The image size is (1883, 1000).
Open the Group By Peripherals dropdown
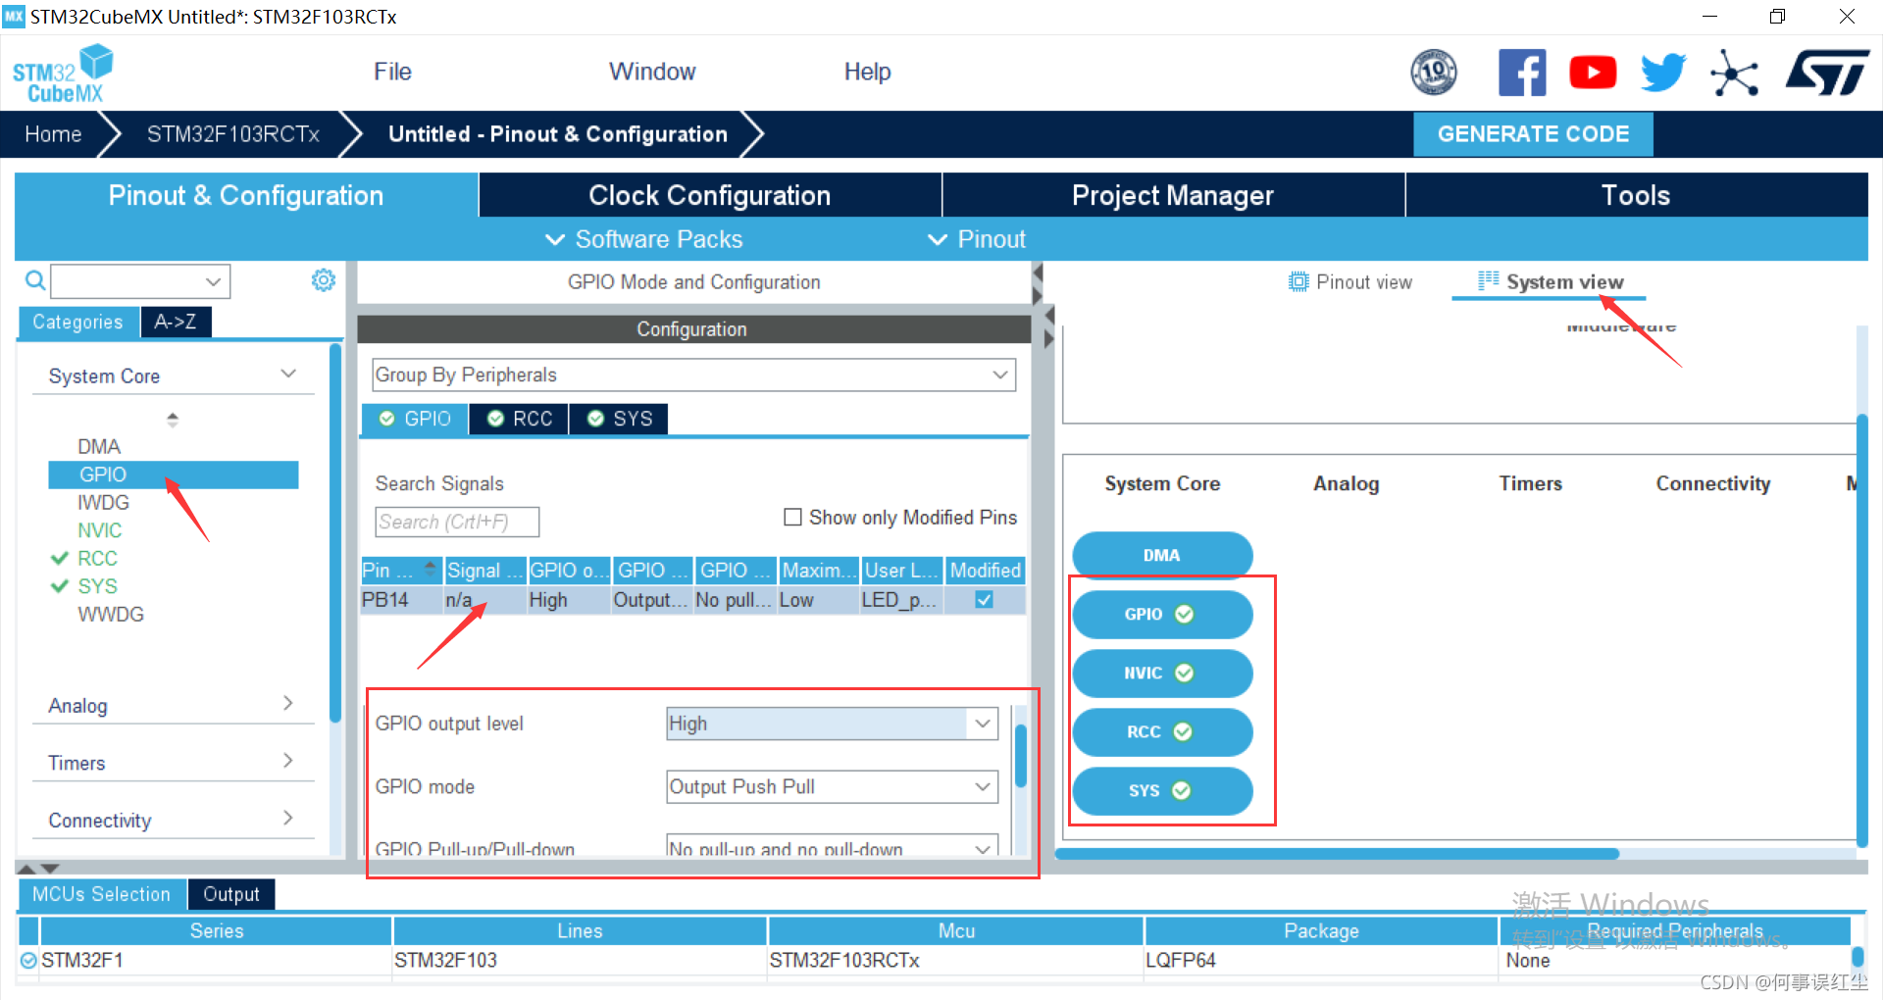pos(693,375)
